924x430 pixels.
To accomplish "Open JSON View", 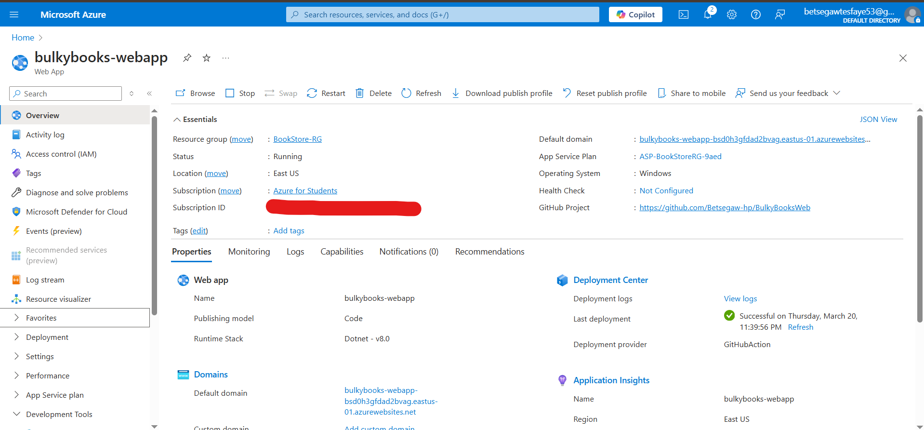I will coord(878,119).
